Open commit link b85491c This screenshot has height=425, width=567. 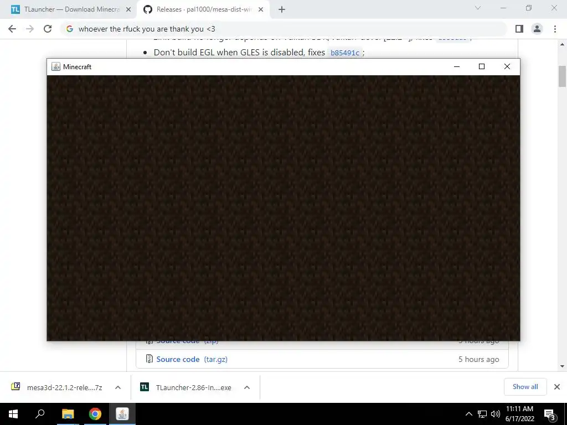click(x=344, y=53)
